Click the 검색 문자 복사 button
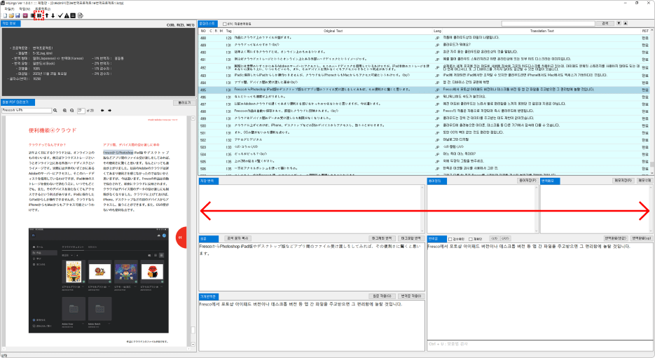Image resolution: width=655 pixels, height=358 pixels. 237,238
